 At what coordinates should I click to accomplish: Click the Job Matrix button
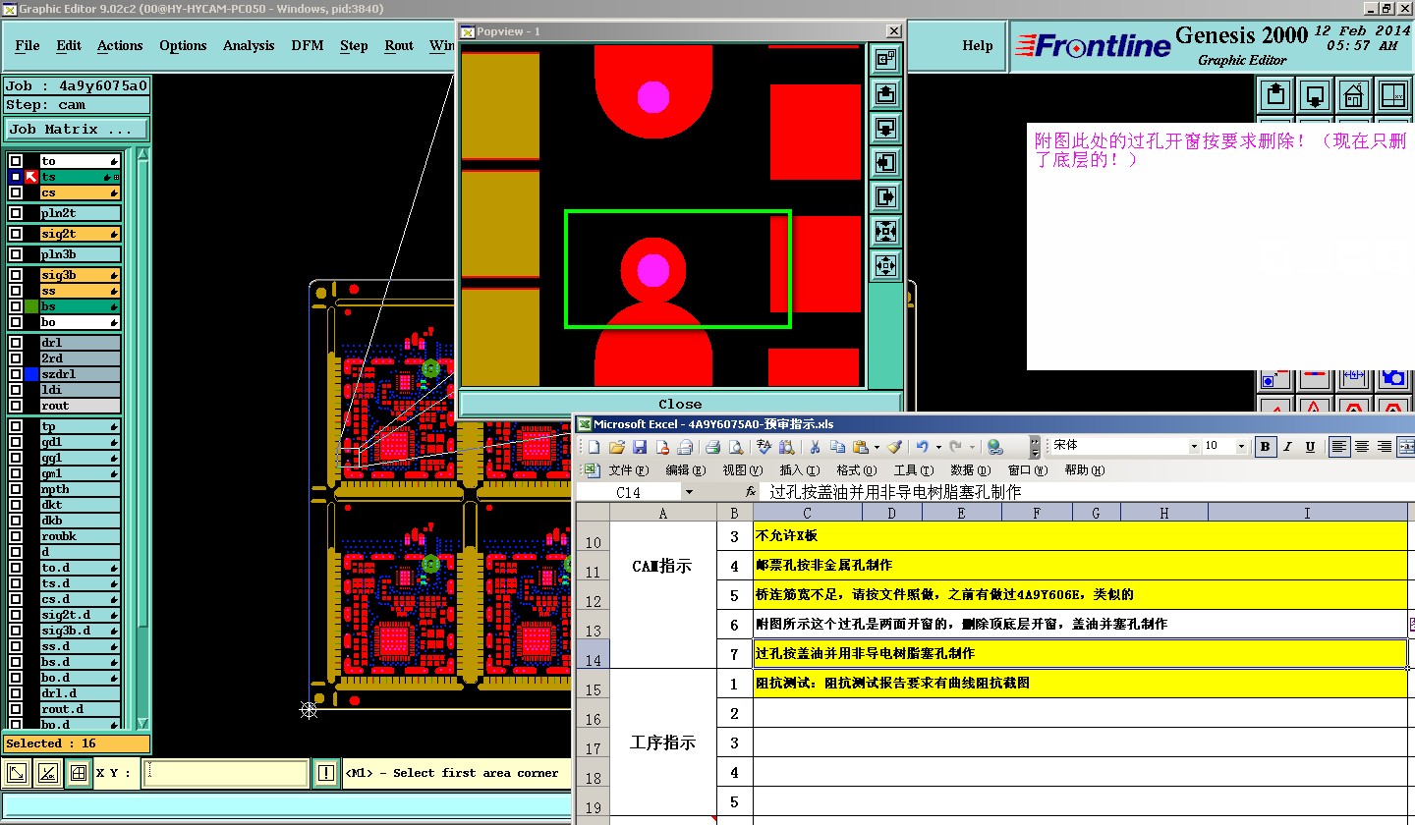[77, 129]
